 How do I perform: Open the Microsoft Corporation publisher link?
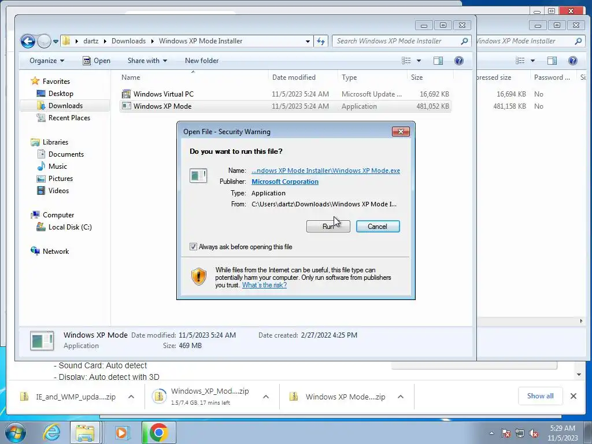(x=284, y=182)
